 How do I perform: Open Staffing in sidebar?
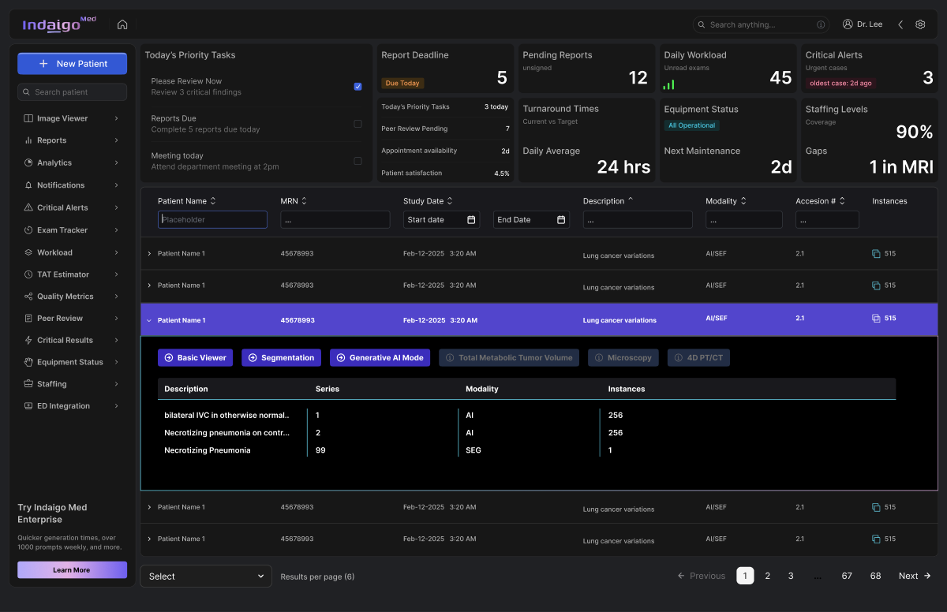point(72,384)
